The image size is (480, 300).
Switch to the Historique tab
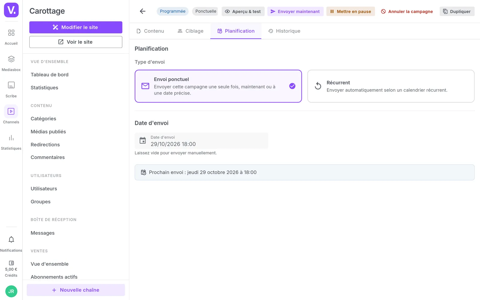pyautogui.click(x=284, y=31)
